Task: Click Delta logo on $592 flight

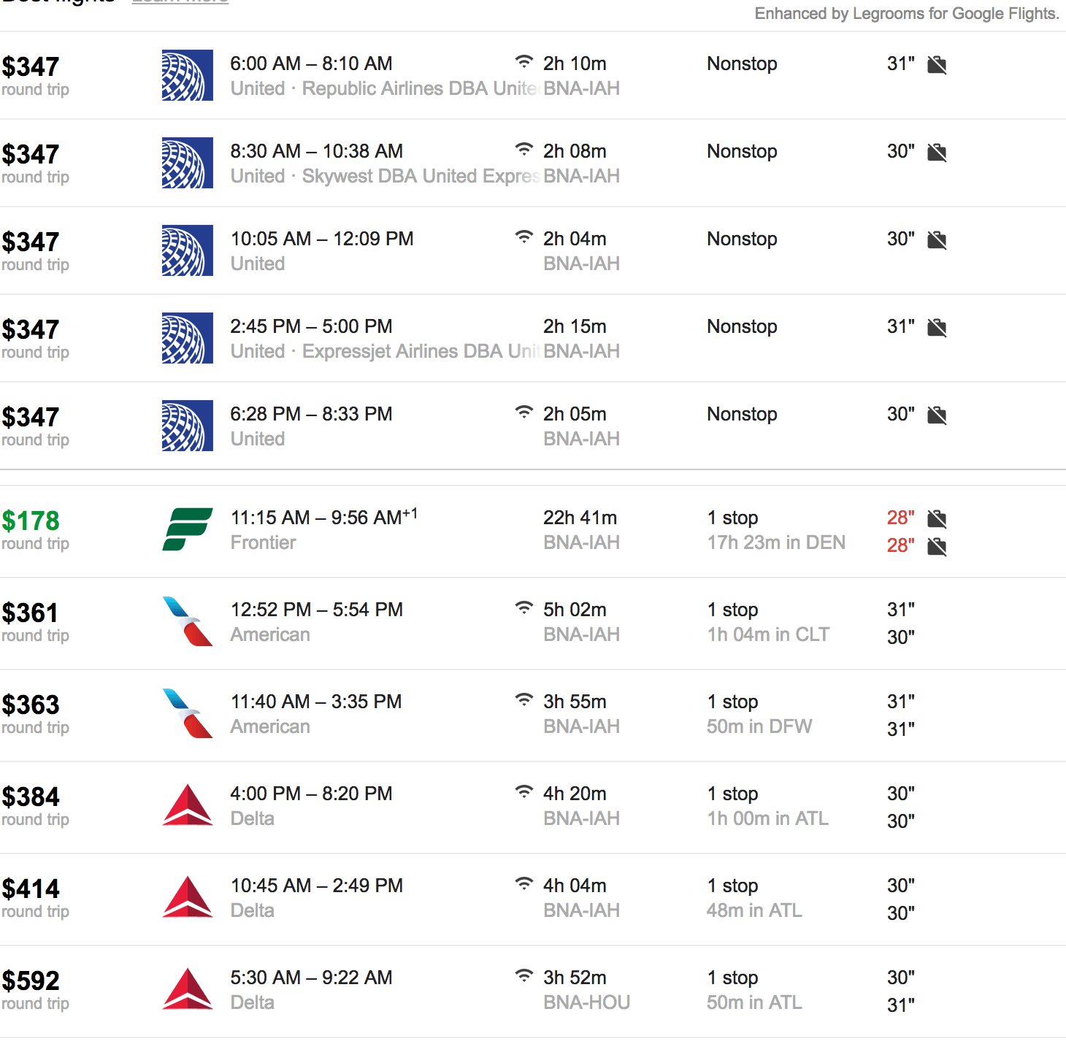Action: pos(188,989)
